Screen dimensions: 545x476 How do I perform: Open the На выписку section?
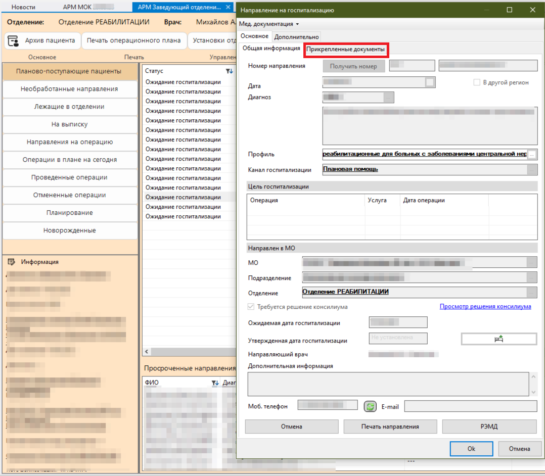pos(70,124)
